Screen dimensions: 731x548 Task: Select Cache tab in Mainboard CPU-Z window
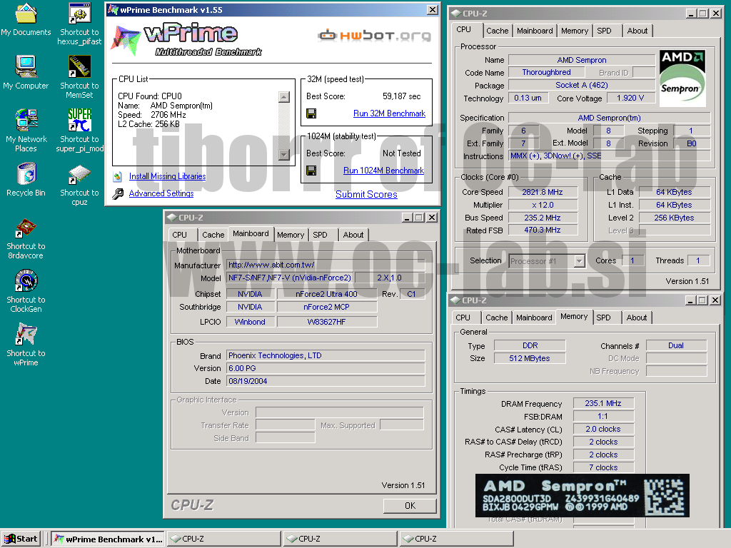[x=213, y=235]
